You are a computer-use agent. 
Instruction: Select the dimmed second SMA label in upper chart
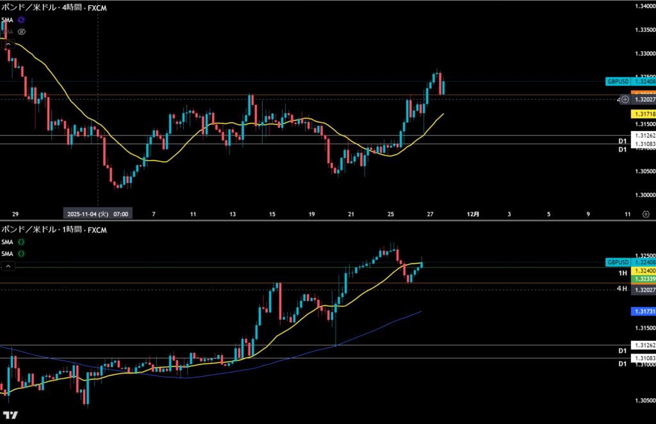pos(7,31)
